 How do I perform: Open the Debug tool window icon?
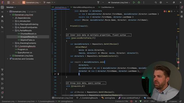point(2,74)
